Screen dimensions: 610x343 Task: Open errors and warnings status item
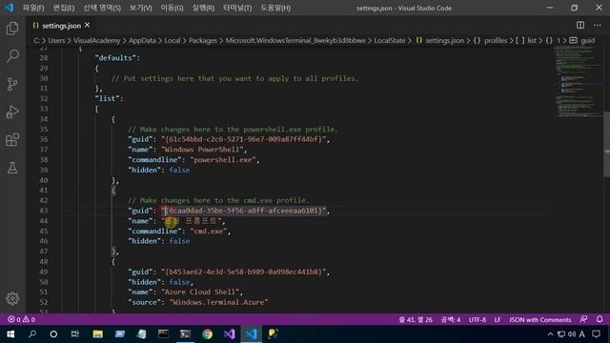tap(22, 319)
